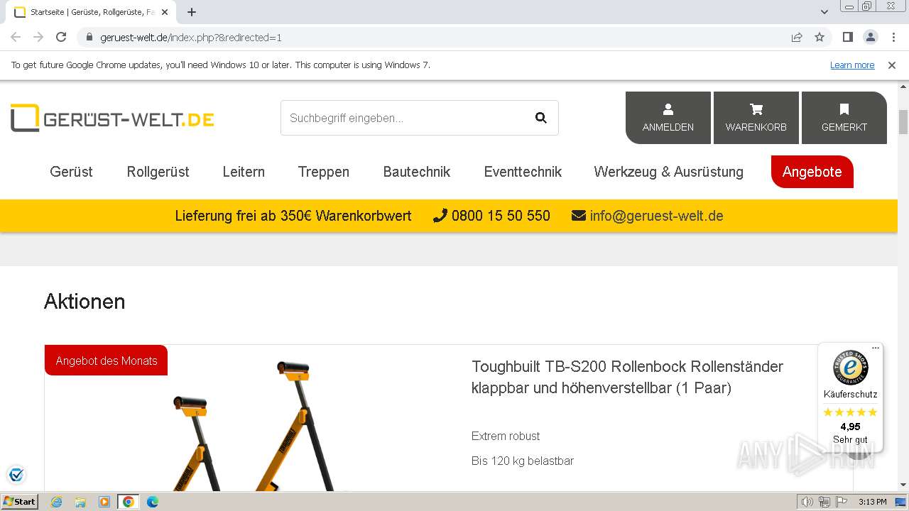
Task: Click the Learn more link
Action: tap(852, 65)
